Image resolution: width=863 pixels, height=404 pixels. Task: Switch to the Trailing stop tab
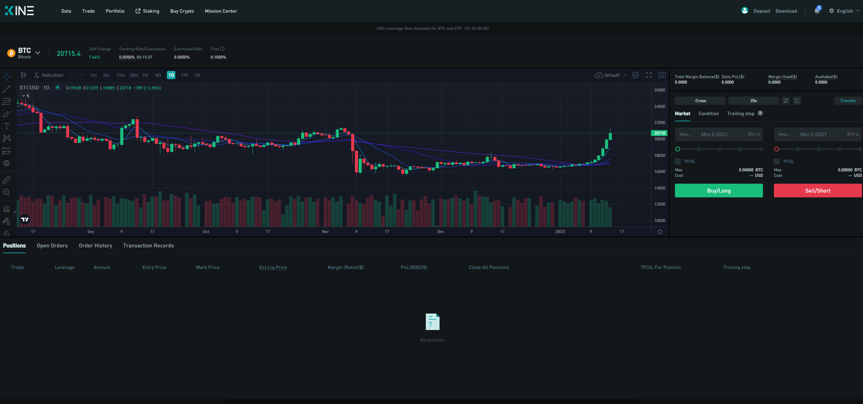[741, 113]
